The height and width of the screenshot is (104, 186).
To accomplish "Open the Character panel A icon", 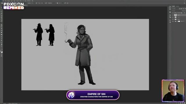I will (x=170, y=20).
